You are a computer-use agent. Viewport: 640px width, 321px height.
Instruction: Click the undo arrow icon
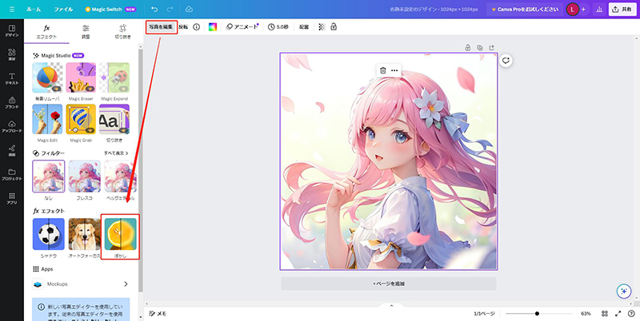tap(154, 9)
